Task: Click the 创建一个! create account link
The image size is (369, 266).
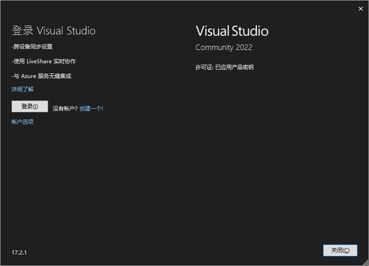Action: click(91, 108)
